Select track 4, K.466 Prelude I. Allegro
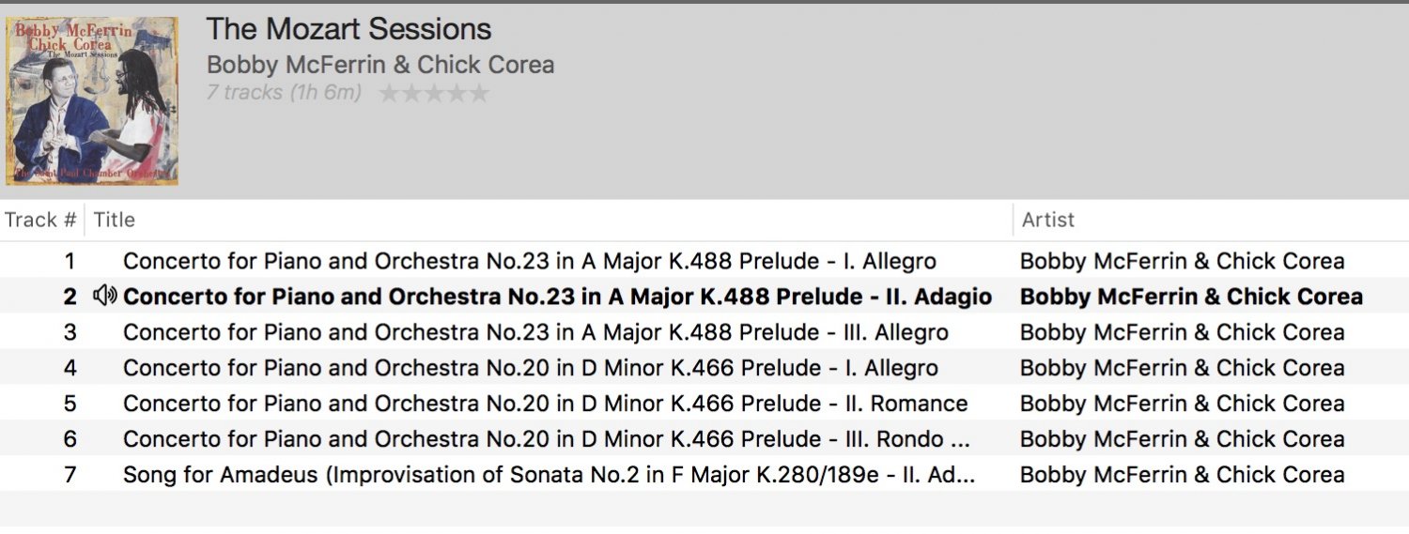This screenshot has width=1409, height=534. pyautogui.click(x=530, y=368)
